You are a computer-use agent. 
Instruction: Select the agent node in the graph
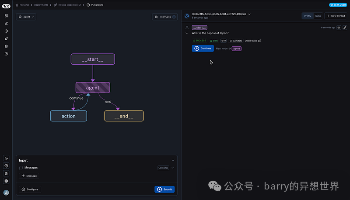click(93, 87)
